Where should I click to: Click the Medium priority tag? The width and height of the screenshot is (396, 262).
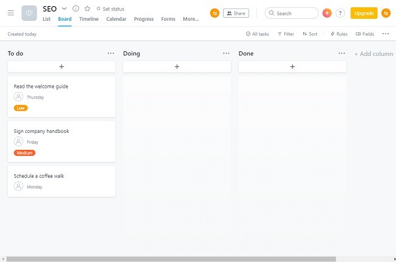click(x=24, y=153)
